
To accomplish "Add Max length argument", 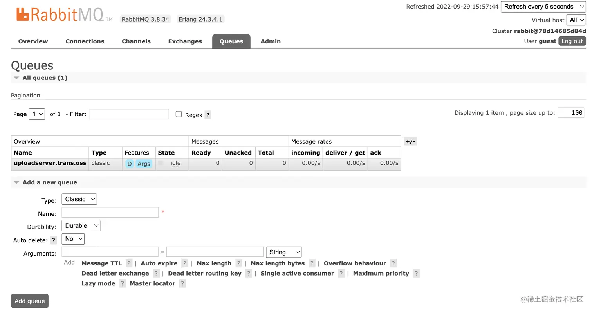I will point(214,263).
